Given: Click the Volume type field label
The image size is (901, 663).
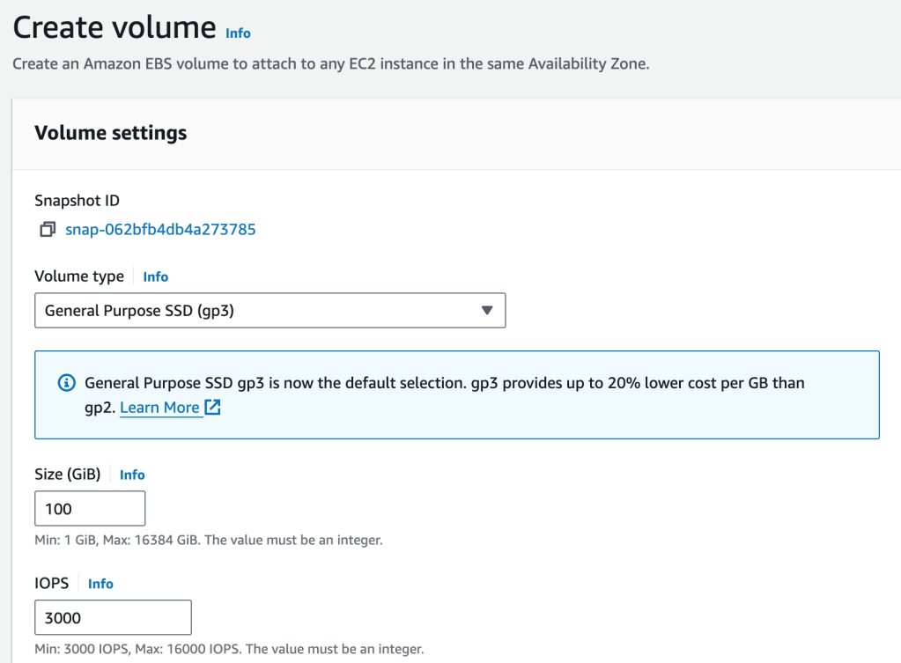Looking at the screenshot, I should [79, 276].
